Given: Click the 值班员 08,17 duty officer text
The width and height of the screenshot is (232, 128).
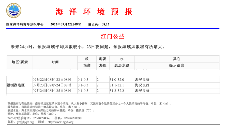Looking at the screenshot, I should tap(99, 24).
